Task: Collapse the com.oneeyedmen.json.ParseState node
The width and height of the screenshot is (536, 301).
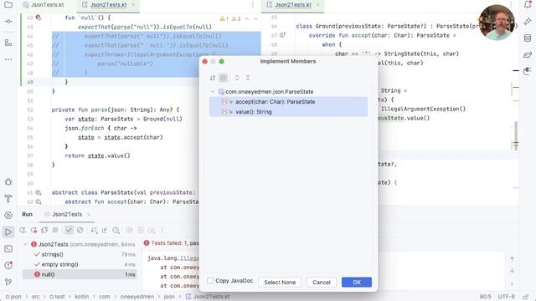Action: point(213,91)
